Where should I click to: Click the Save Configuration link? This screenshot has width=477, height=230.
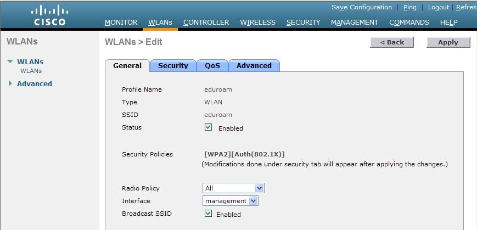[362, 7]
